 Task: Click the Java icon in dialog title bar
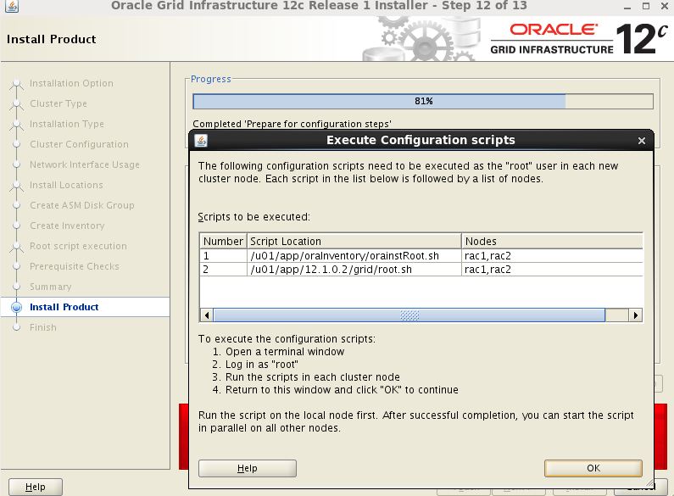coord(201,141)
